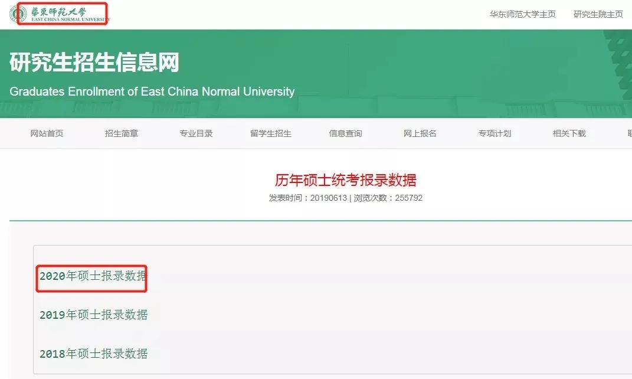Click the East China Normal University logo
The image size is (632, 379).
60,14
